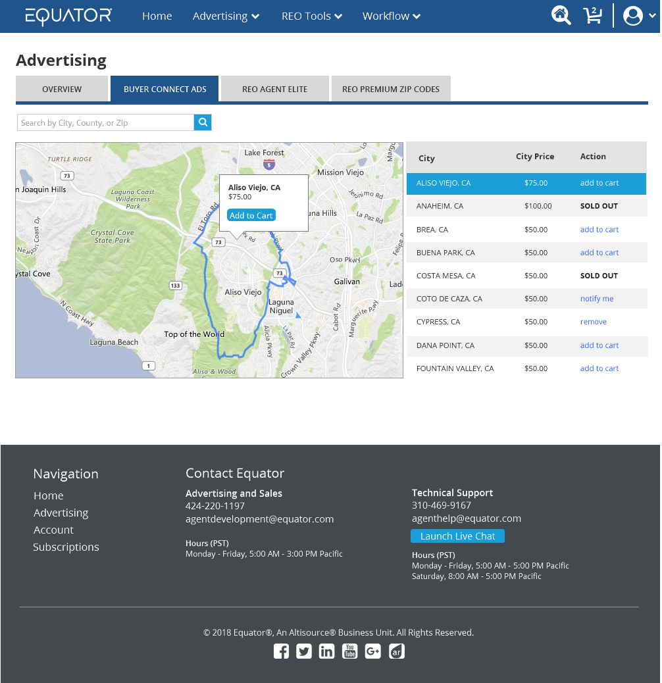Add Brea, CA to cart

pyautogui.click(x=599, y=230)
